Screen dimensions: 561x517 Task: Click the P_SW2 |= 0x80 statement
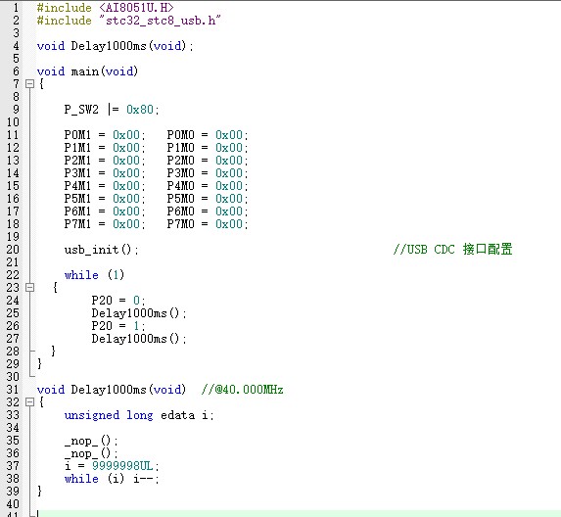(112, 110)
